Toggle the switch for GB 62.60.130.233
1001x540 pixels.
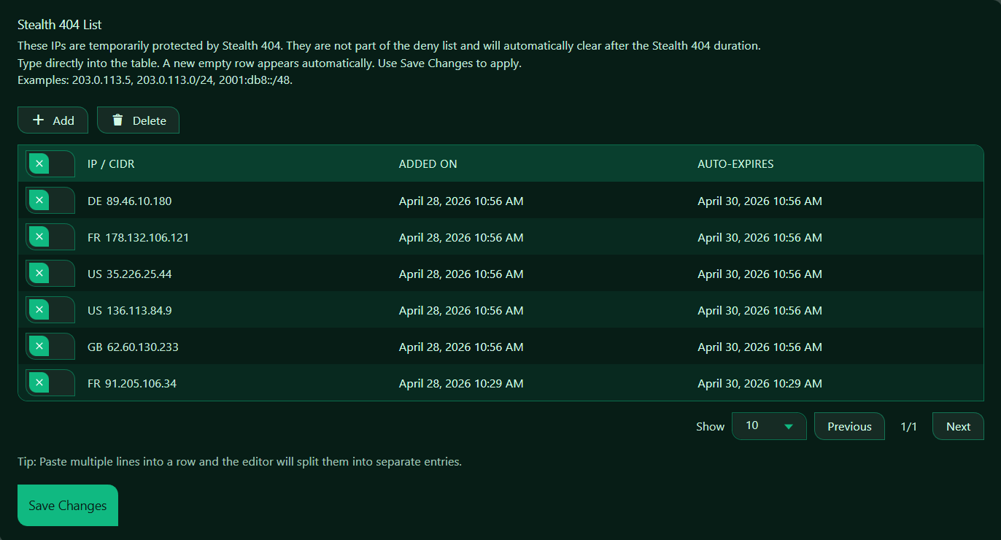pyautogui.click(x=50, y=347)
